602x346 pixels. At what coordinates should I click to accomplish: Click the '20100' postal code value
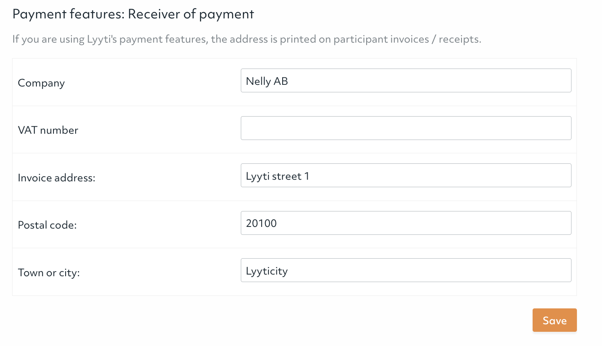261,223
